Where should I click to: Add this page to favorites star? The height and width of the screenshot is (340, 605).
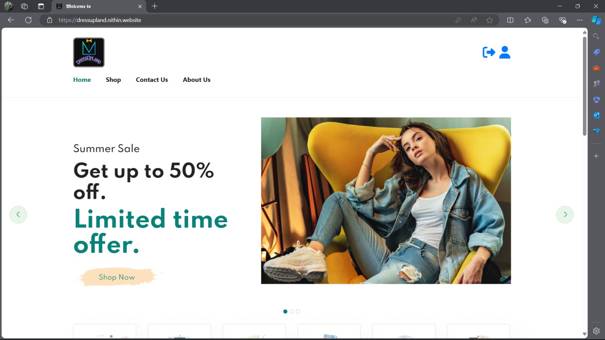(x=489, y=20)
